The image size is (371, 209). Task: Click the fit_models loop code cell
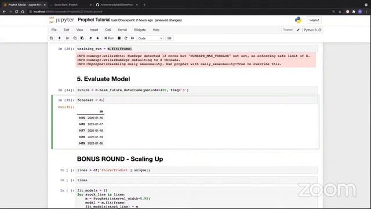point(197,198)
